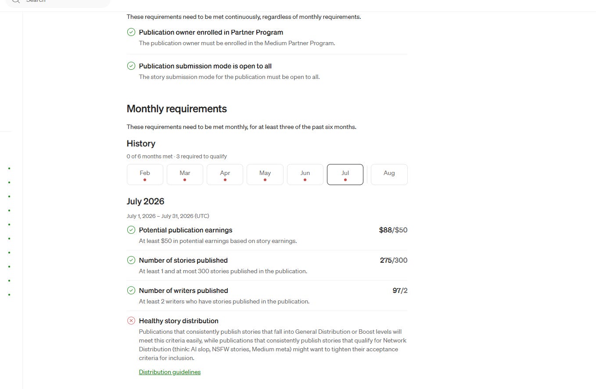The width and height of the screenshot is (596, 389).
Task: Click the top green dot in left sidebar
Action: 9,168
